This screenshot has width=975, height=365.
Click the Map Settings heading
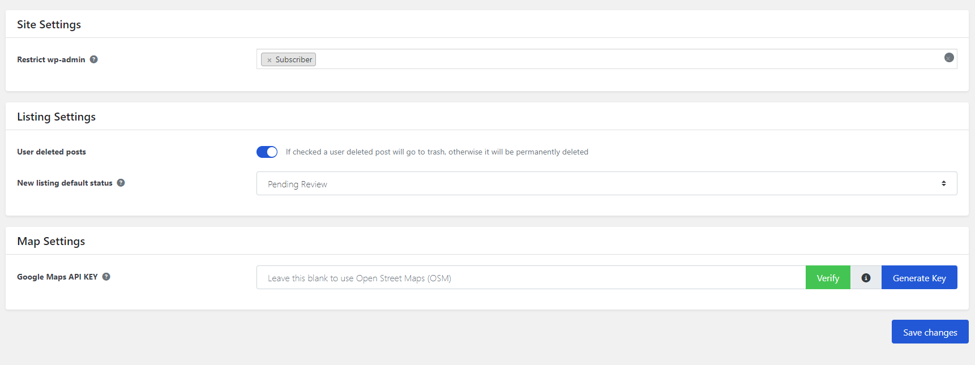click(x=51, y=241)
